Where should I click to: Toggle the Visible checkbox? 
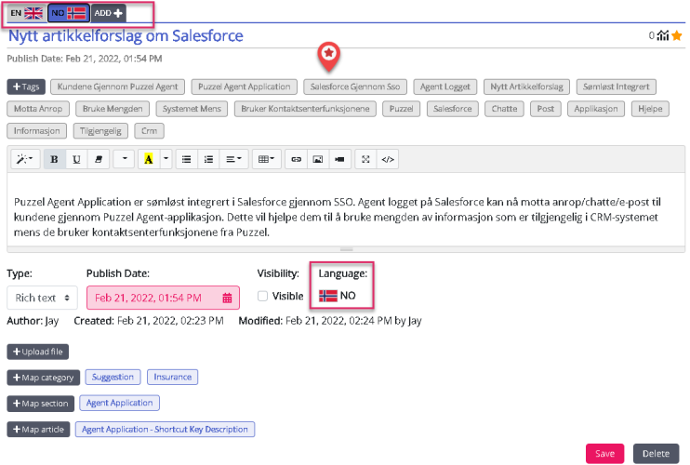[263, 296]
